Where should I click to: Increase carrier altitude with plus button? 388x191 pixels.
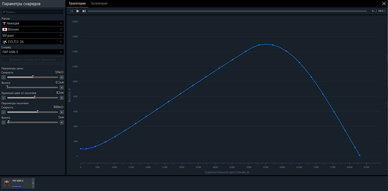tap(62, 122)
